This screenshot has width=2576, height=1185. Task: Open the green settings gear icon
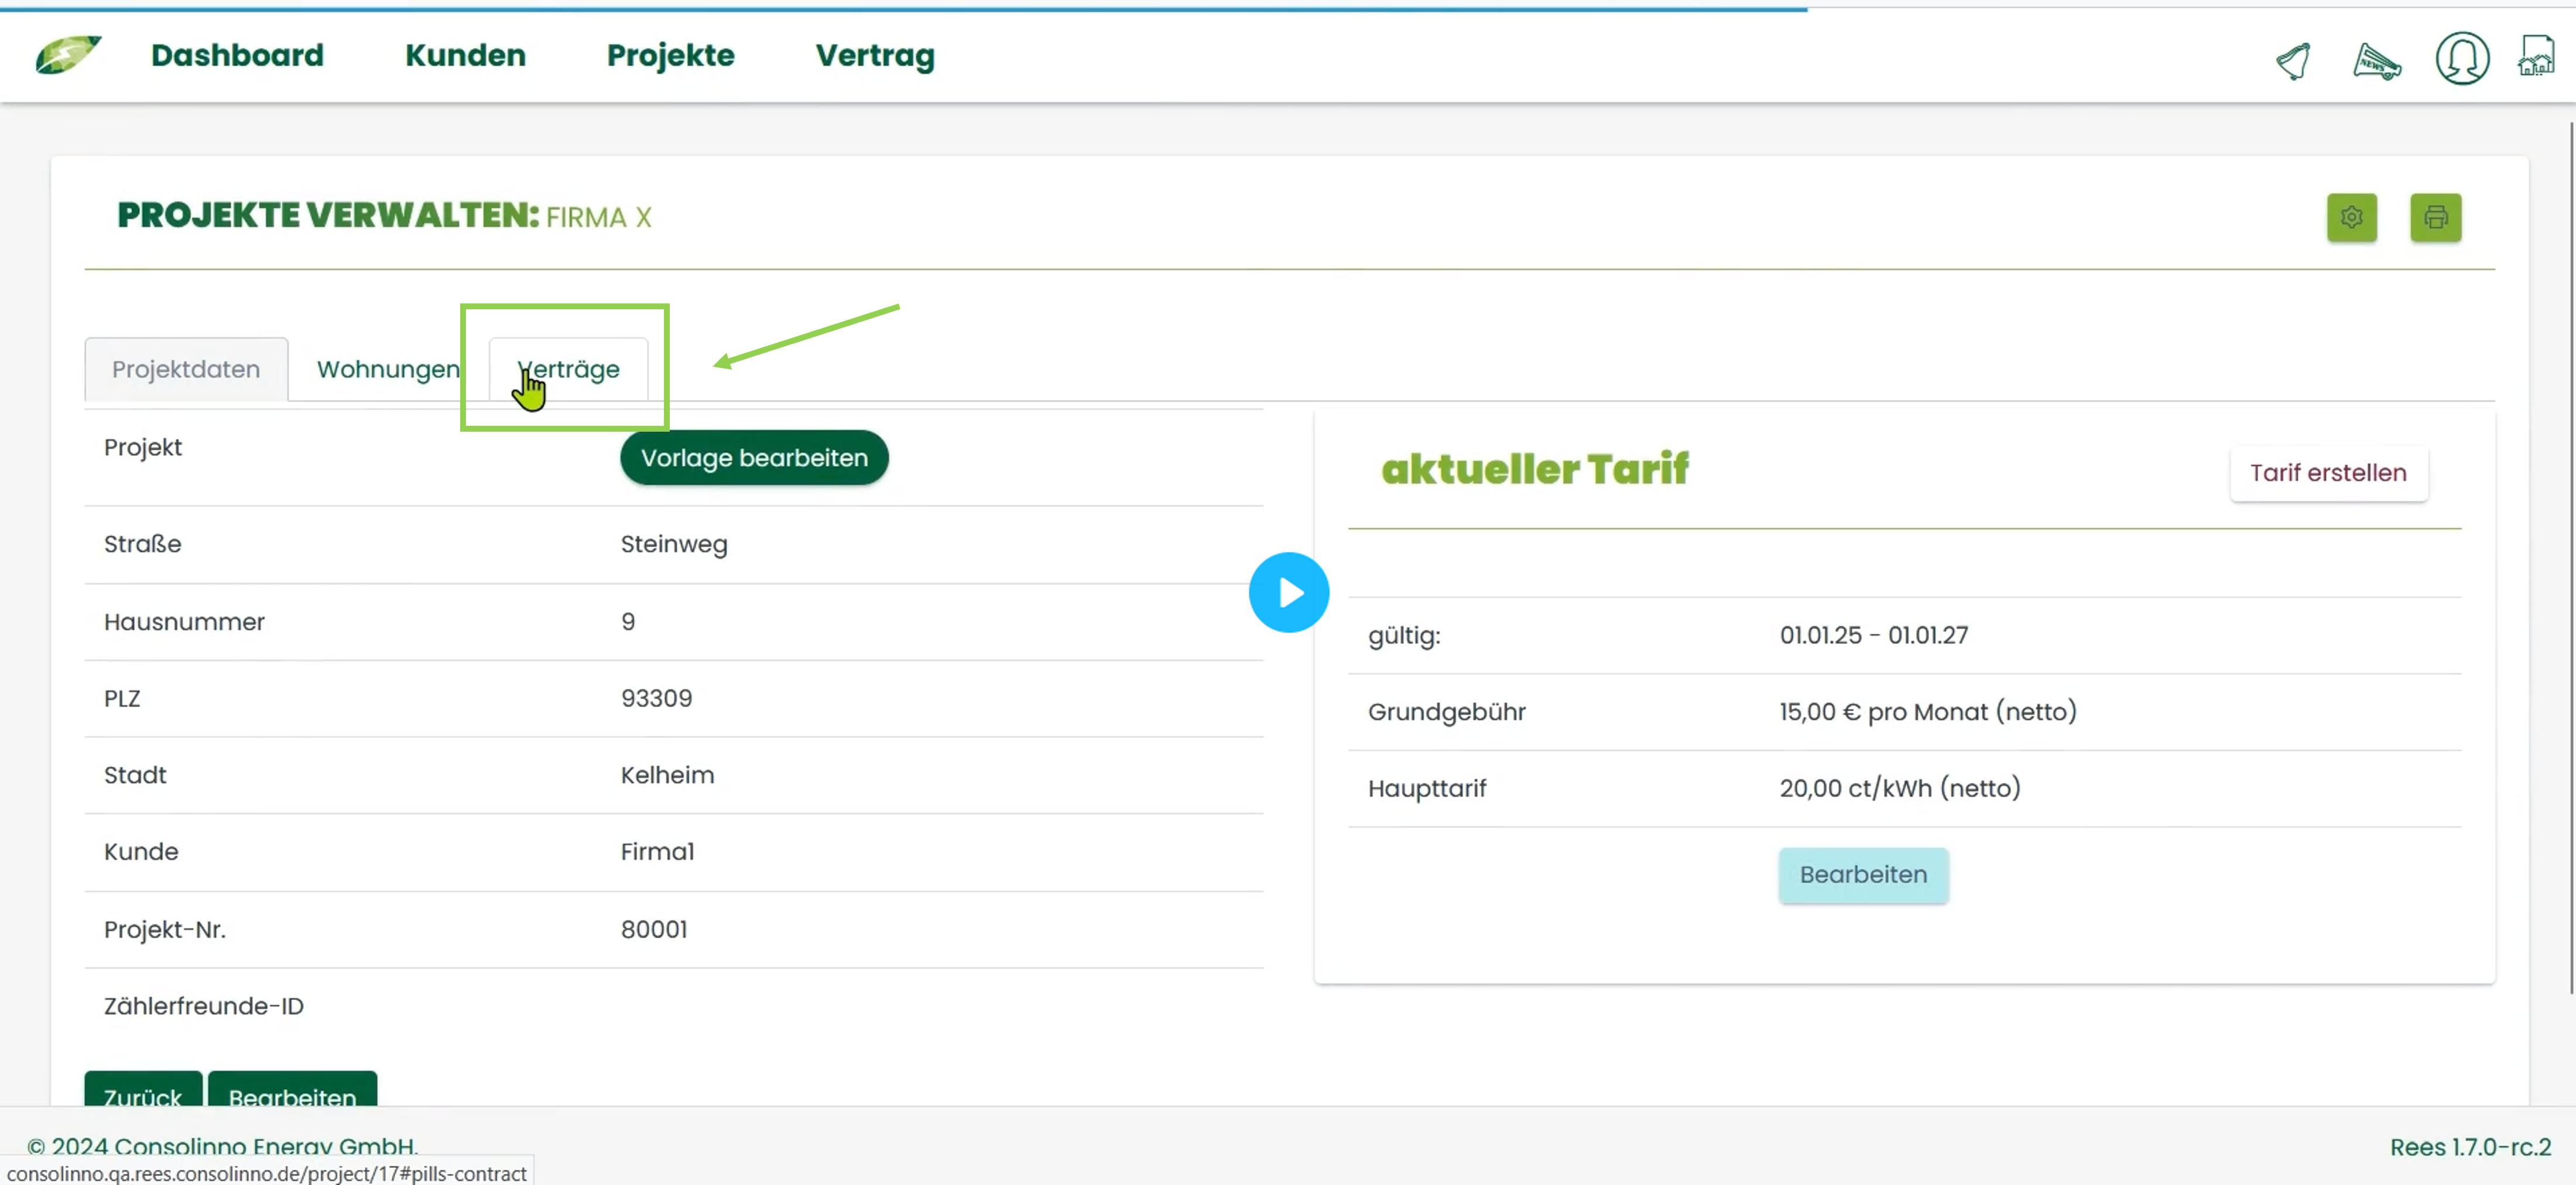tap(2352, 217)
